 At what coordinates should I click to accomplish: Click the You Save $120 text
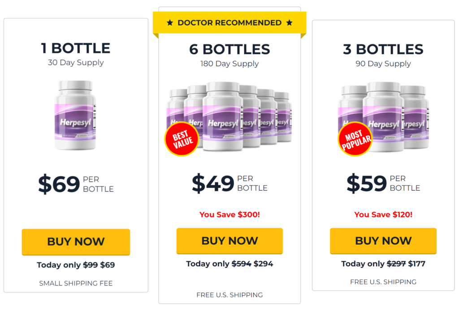(383, 215)
